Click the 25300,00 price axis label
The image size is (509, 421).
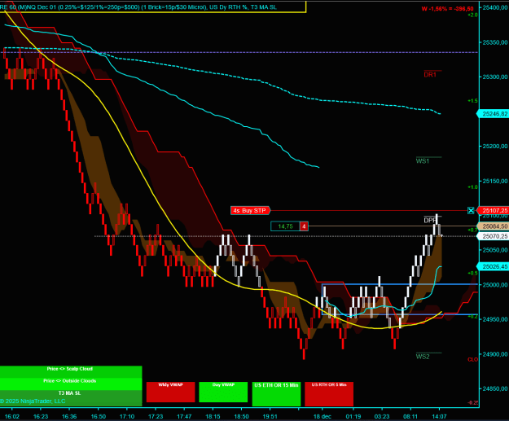click(494, 77)
